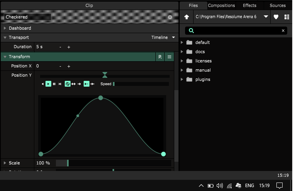Switch file browser view layout
Screen dimensions: 293x191
tap(286, 17)
